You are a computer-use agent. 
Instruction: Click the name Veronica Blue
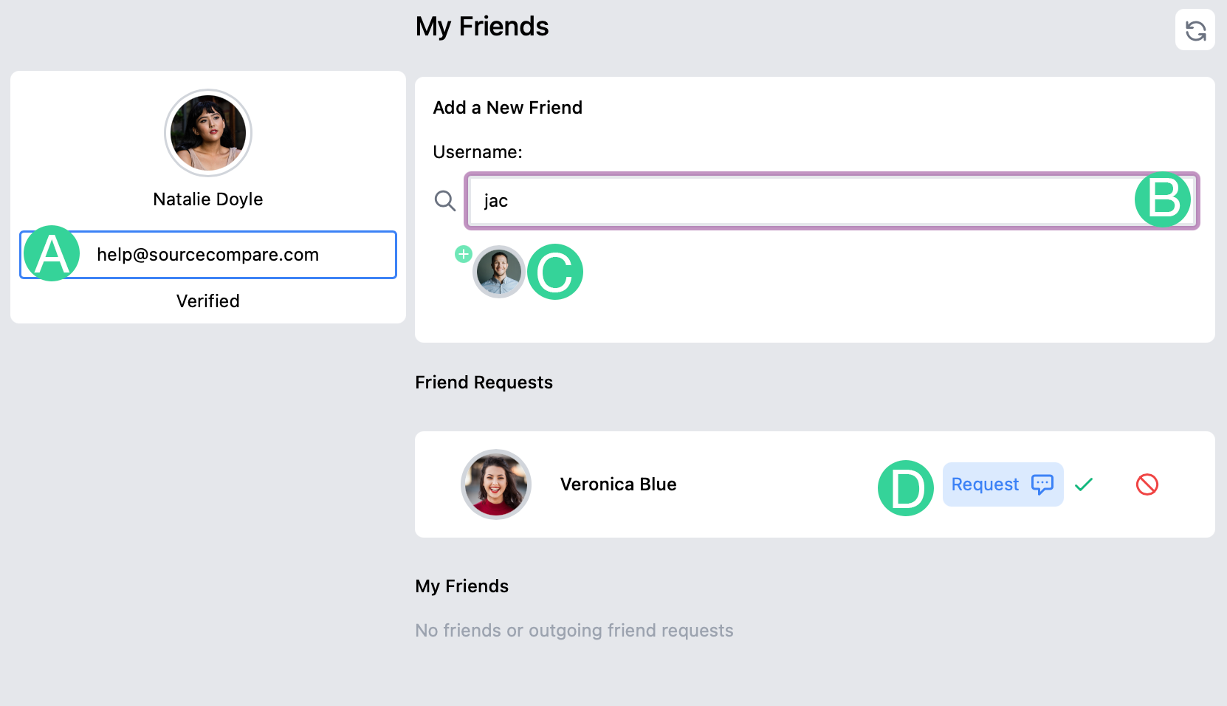[618, 484]
